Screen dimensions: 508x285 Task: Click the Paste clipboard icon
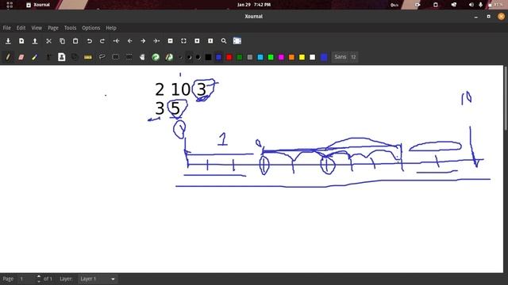(x=75, y=41)
